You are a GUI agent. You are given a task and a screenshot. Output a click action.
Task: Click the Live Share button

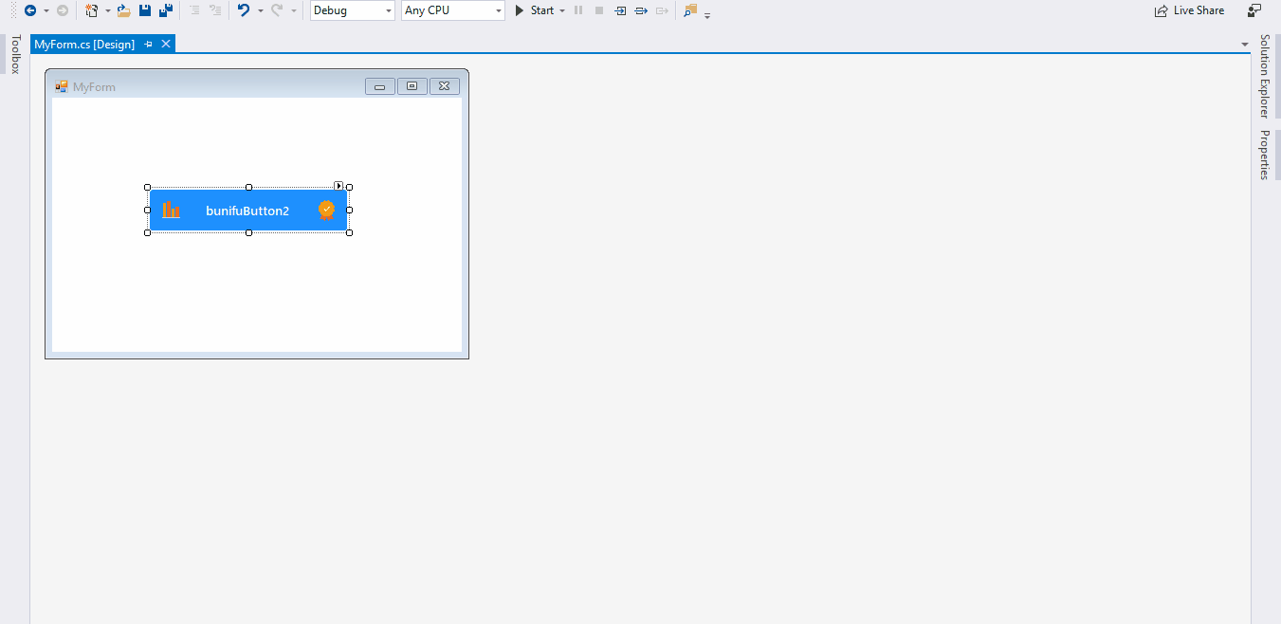pyautogui.click(x=1189, y=10)
